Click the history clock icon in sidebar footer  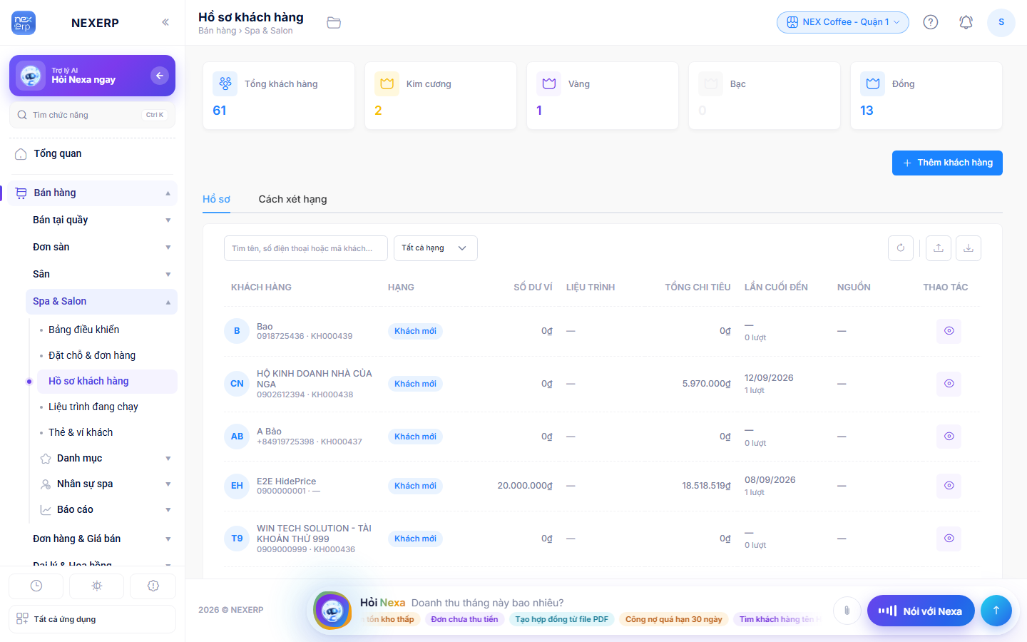click(x=36, y=586)
